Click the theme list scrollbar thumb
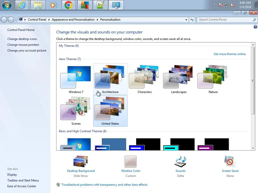Viewport: 258px width, 193px height. (x=253, y=80)
